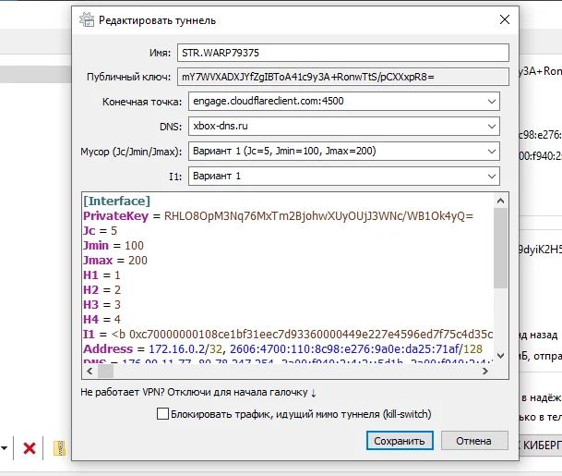Click the zip archive export icon
Screen dimensions: 562x476
[x=60, y=448]
